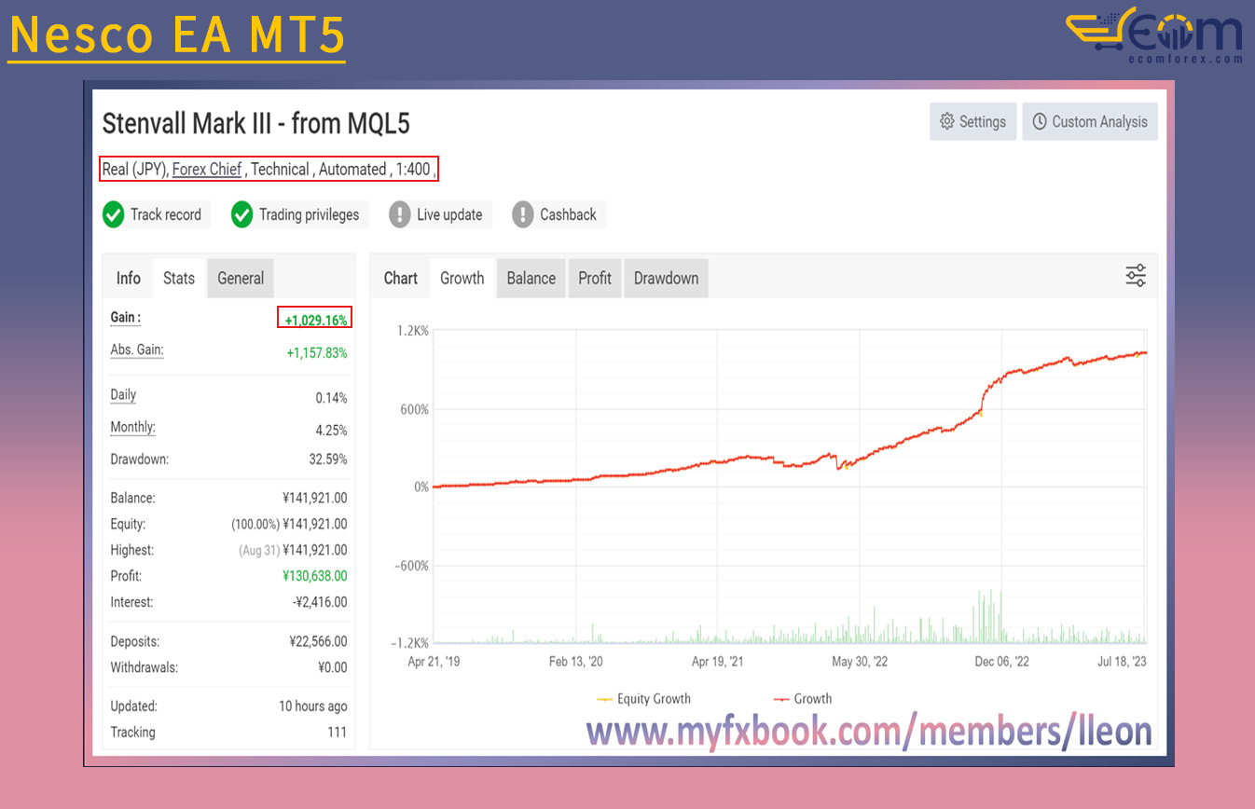This screenshot has width=1255, height=809.
Task: Open the Forex Chief broker link
Action: pos(207,170)
